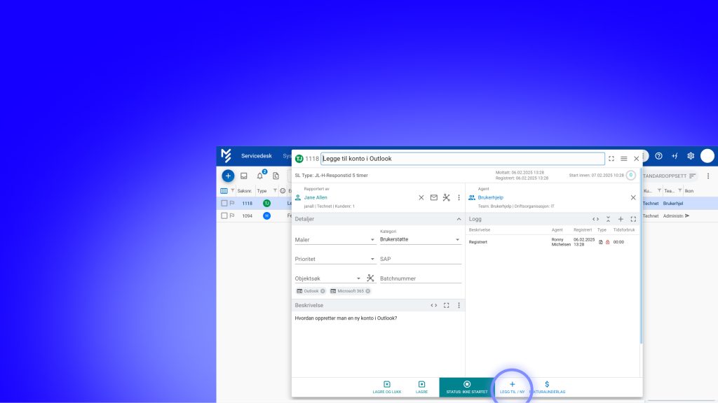Click the tools icon next to Objektsøk
The image size is (718, 403).
[370, 278]
